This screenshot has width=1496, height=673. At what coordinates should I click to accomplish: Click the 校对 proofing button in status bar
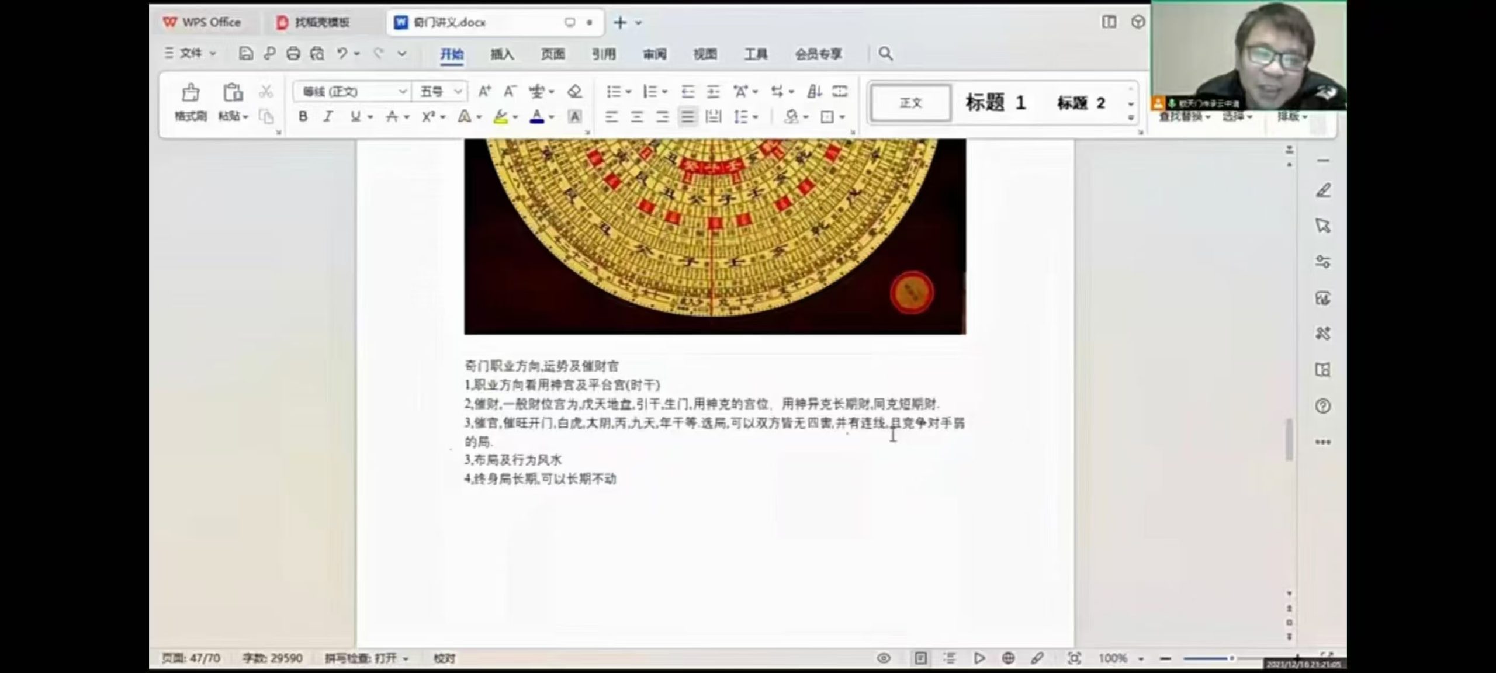coord(444,658)
